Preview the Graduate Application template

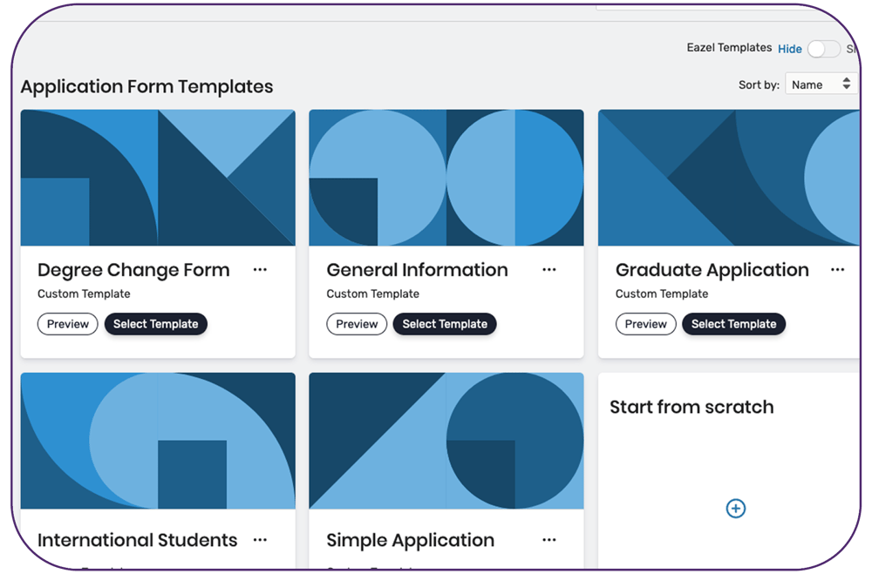(645, 324)
